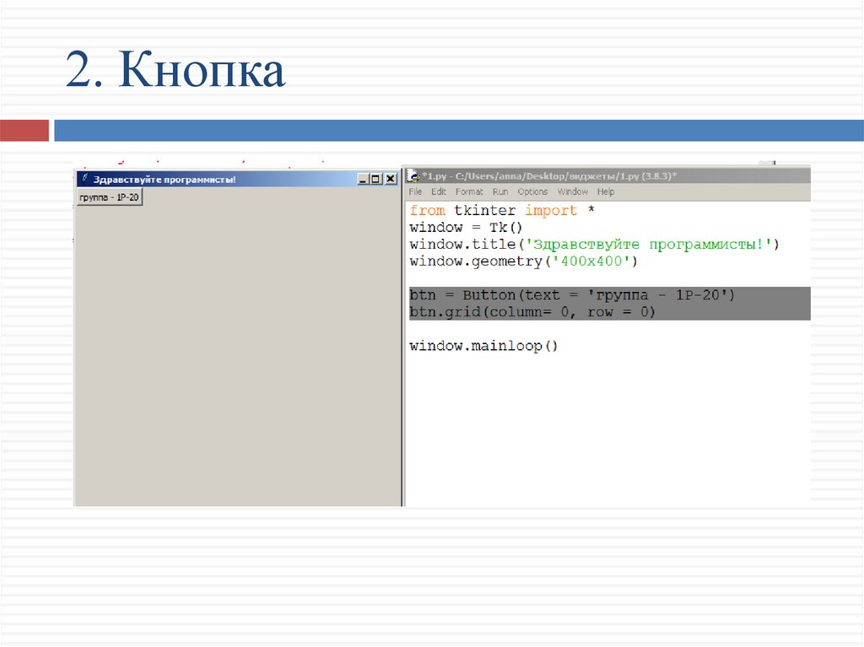864x647 pixels.
Task: Click the '2. Кнопка' slide heading
Action: (x=175, y=72)
